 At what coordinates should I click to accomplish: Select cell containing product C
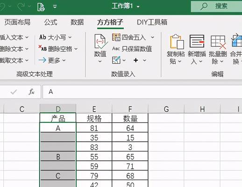[58, 175]
